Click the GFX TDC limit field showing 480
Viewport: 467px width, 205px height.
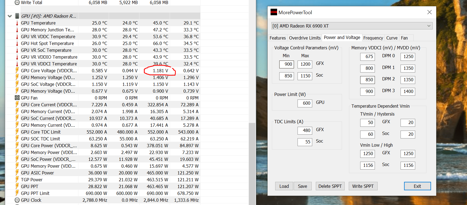(x=305, y=130)
